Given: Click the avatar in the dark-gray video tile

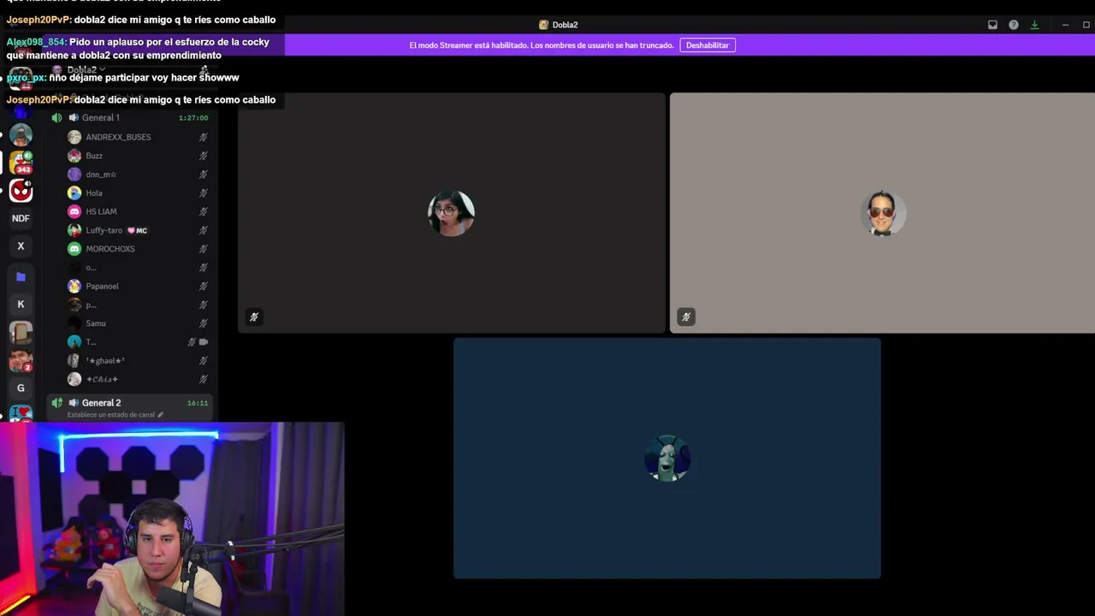Looking at the screenshot, I should point(451,213).
